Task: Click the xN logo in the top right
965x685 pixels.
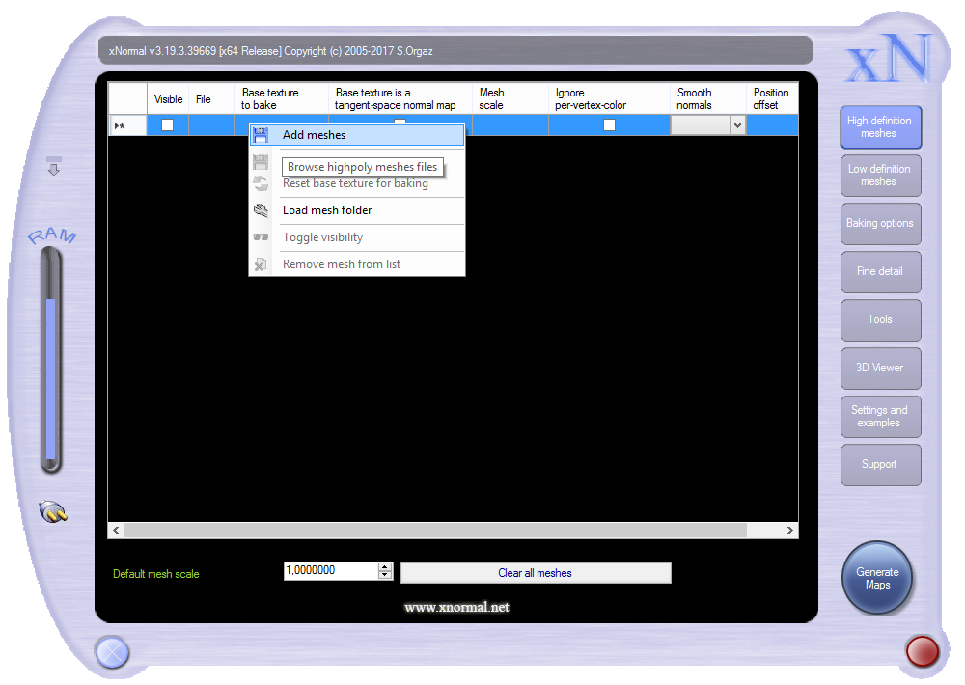Action: [x=889, y=60]
